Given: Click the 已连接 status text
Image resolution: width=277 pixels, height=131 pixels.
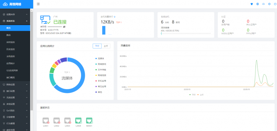Looking at the screenshot, I should 60,22.
